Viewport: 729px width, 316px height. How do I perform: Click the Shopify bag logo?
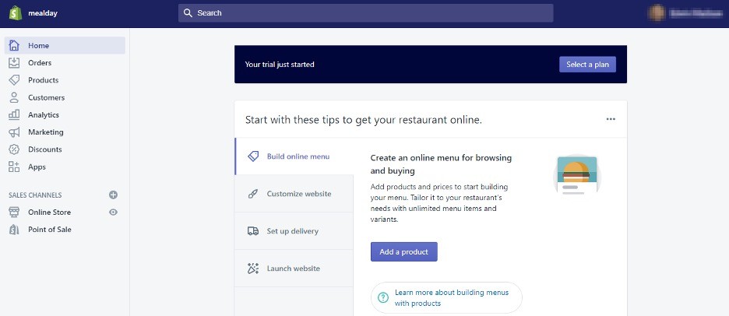pyautogui.click(x=16, y=13)
